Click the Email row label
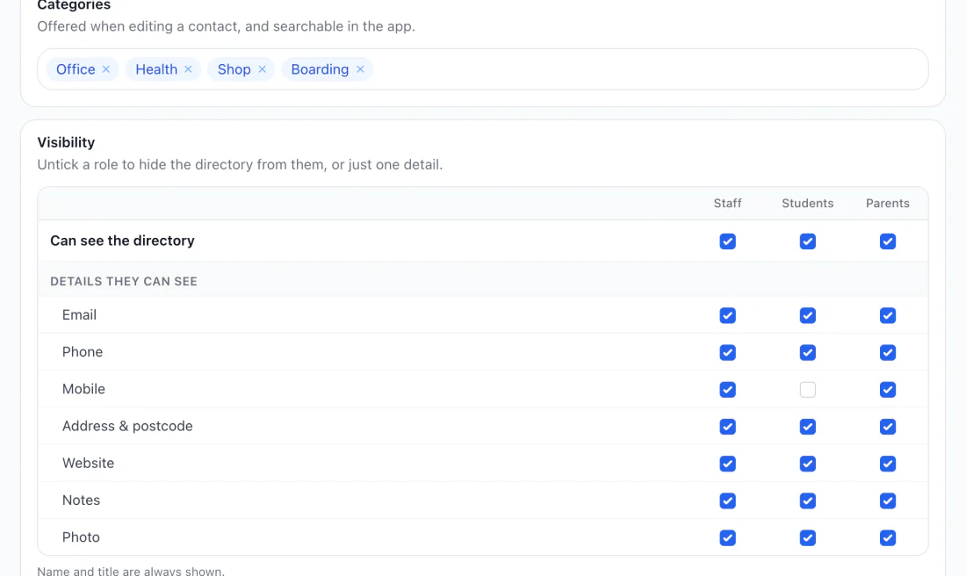 (79, 315)
